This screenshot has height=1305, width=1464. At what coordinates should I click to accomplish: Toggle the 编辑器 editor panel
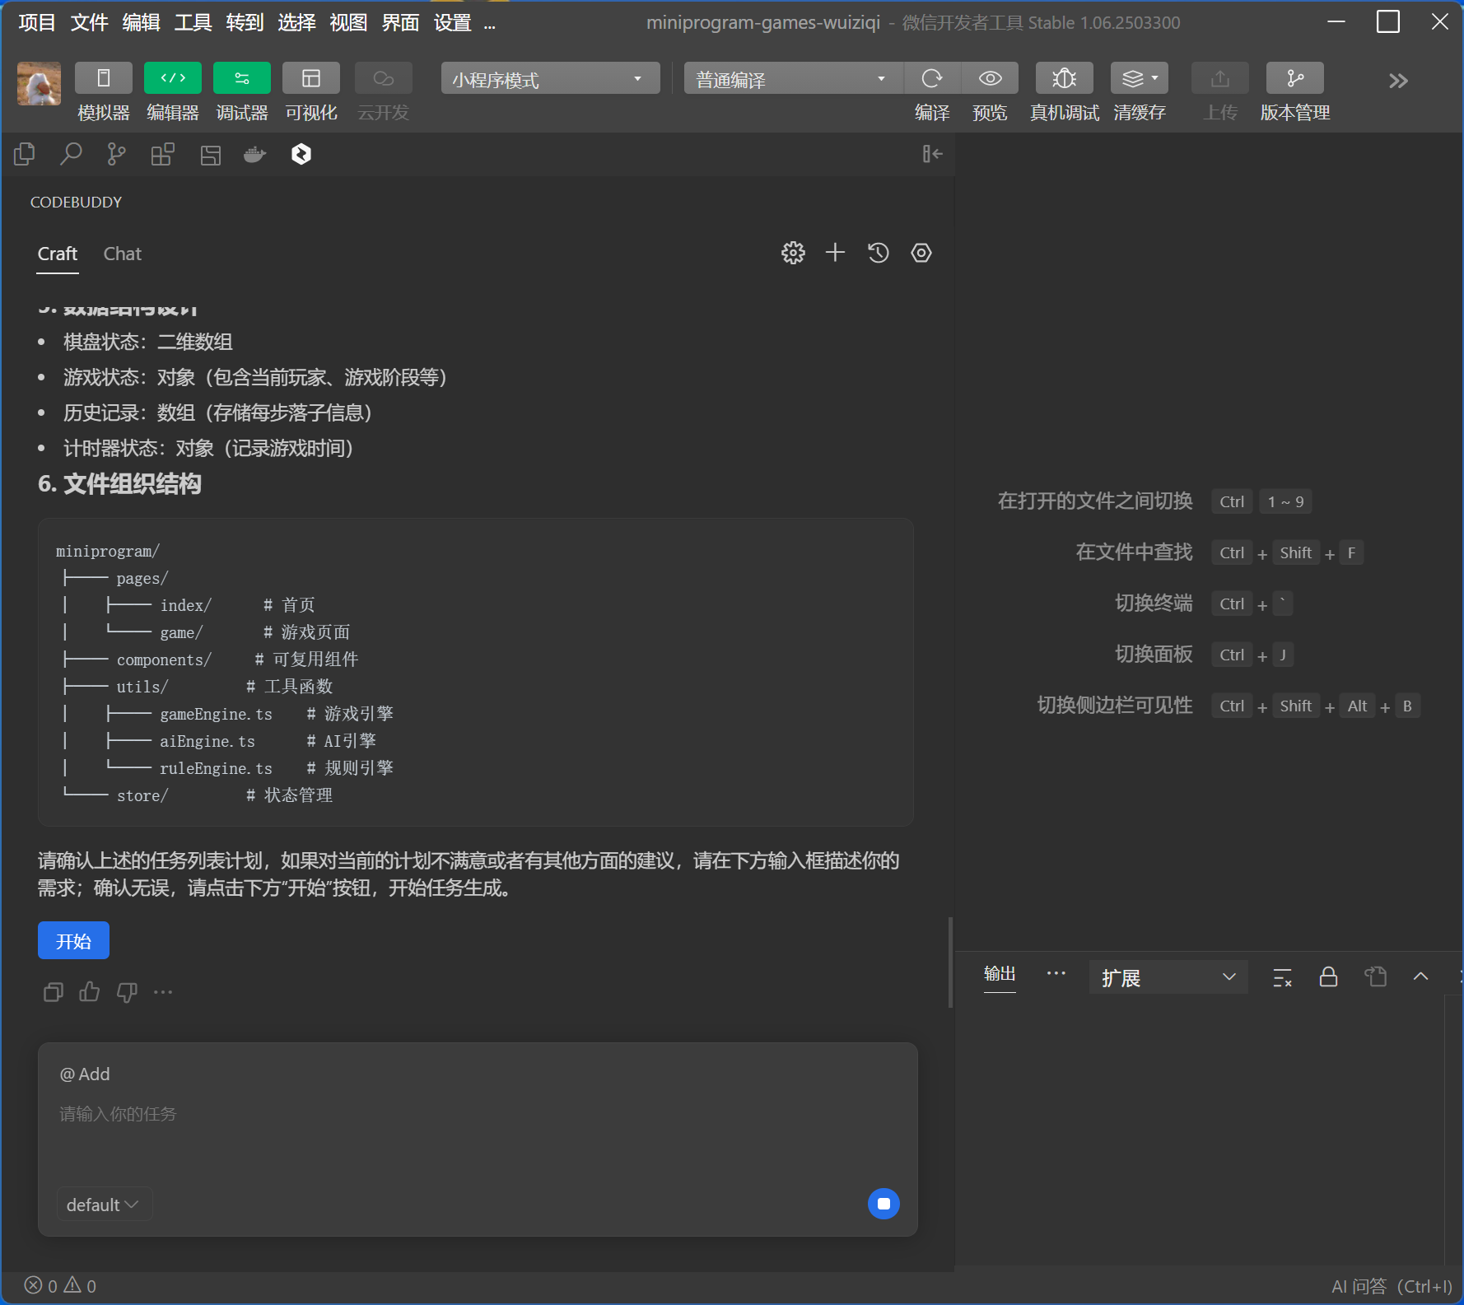click(173, 79)
